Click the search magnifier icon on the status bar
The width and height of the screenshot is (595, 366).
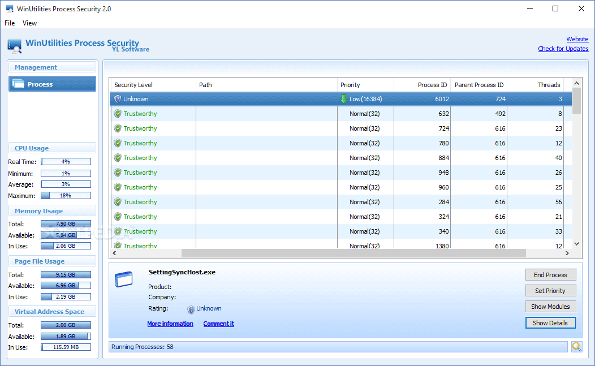(576, 346)
